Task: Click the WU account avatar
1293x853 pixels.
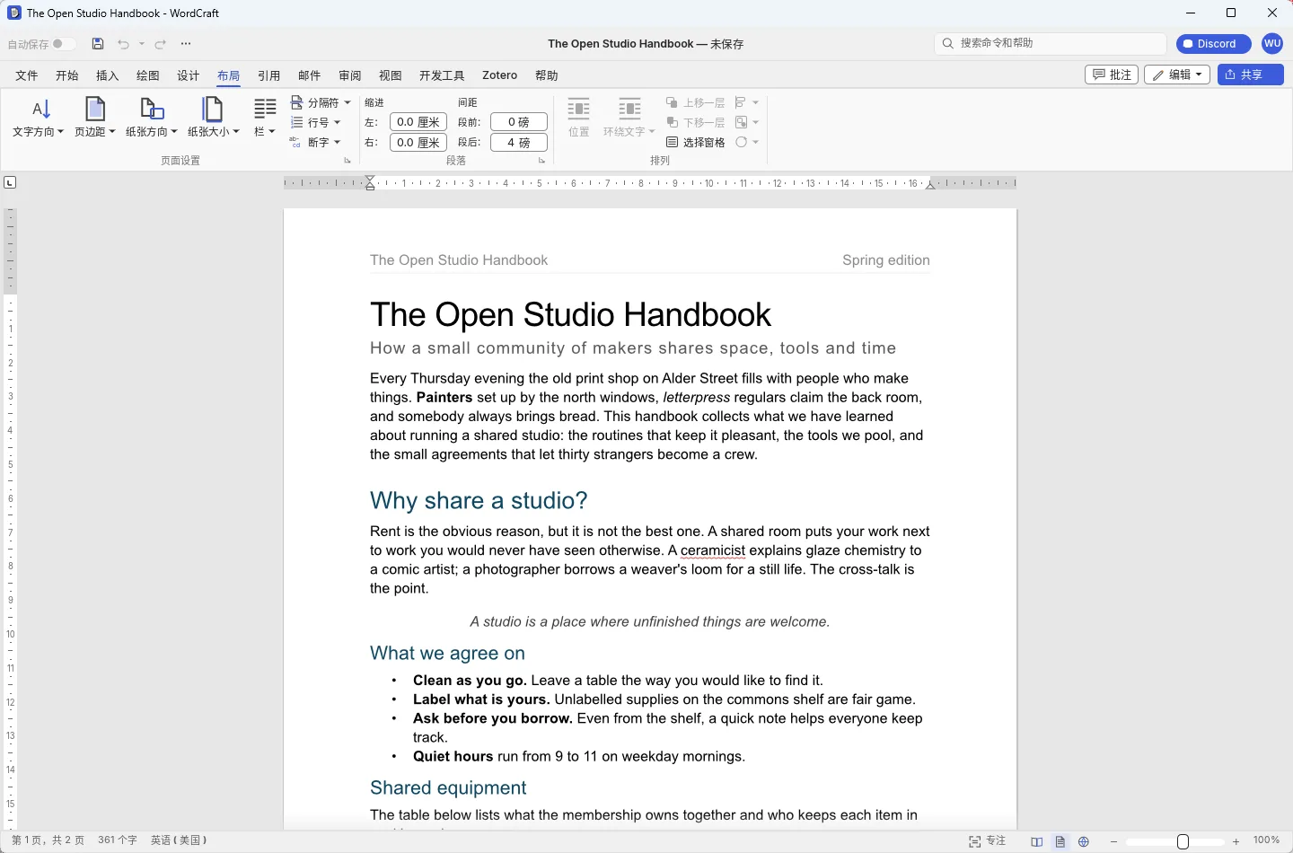Action: 1272,43
